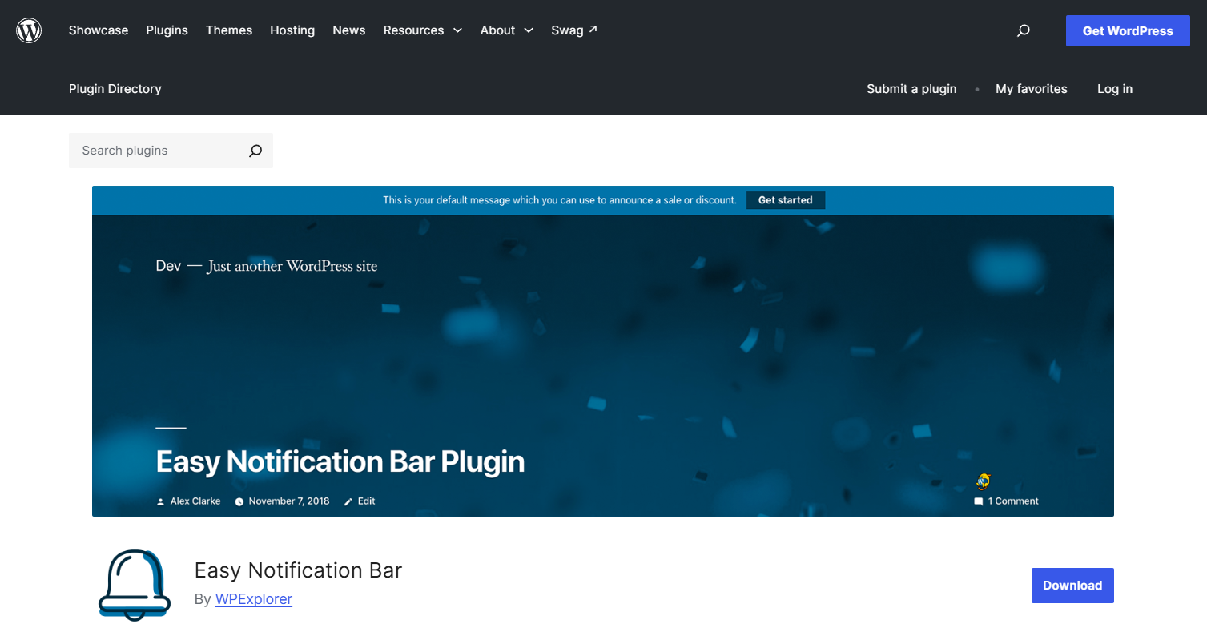Viewport: 1207px width, 644px height.
Task: Click the WordPress logo icon
Action: click(29, 30)
